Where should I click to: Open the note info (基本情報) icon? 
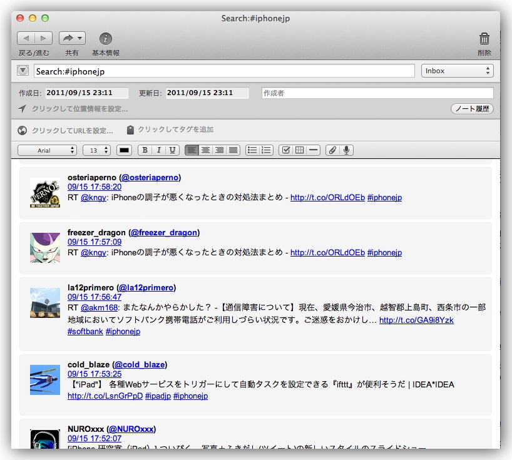106,39
